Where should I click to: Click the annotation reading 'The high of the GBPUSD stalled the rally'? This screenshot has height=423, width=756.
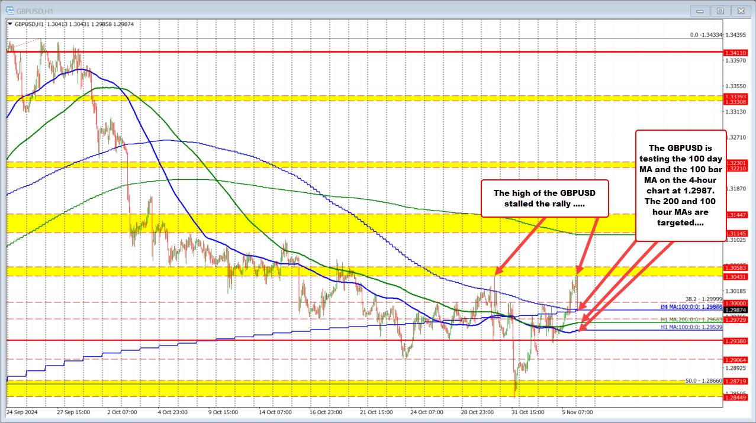pos(544,198)
